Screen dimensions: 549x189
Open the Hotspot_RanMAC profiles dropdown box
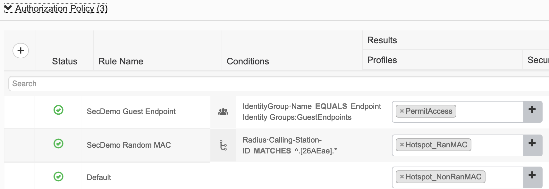(458, 145)
